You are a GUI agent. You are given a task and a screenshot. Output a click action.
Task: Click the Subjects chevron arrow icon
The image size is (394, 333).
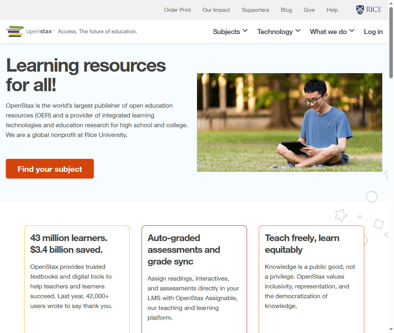pyautogui.click(x=245, y=31)
